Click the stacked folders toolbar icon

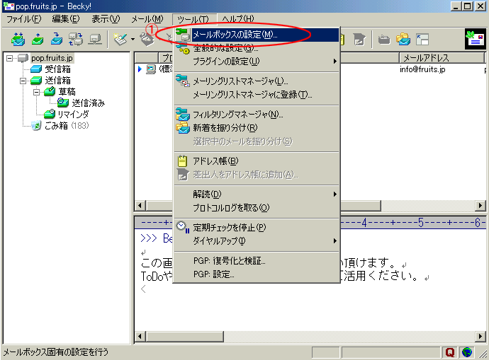(x=403, y=40)
